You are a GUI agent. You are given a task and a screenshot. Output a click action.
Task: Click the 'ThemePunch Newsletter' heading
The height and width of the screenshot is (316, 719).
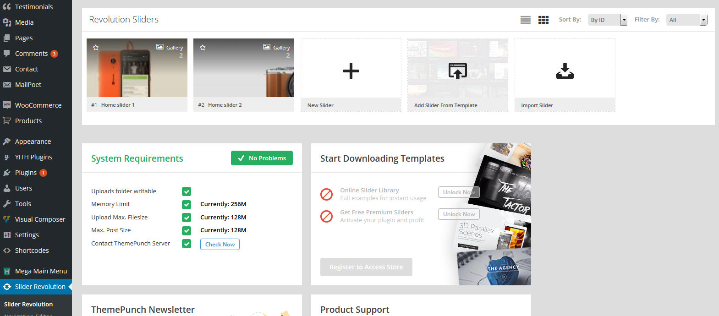pyautogui.click(x=143, y=310)
